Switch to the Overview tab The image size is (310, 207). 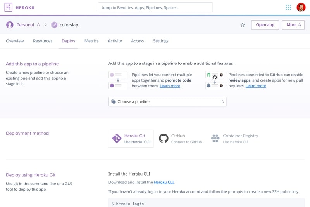point(15,41)
